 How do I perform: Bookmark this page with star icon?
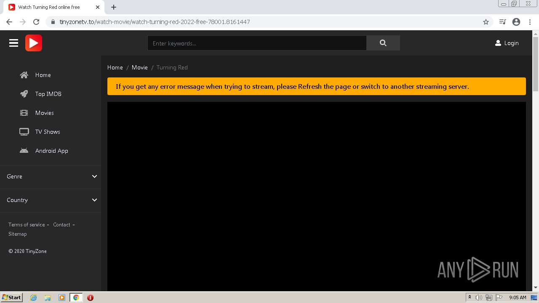pos(486,22)
